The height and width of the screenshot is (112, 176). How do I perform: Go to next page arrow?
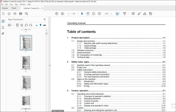(x=62, y=14)
